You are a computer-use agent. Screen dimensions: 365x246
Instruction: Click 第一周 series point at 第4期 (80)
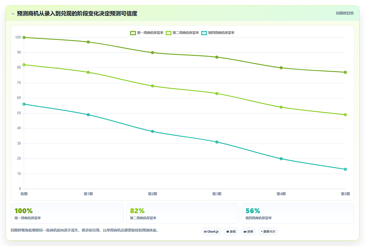(281, 68)
